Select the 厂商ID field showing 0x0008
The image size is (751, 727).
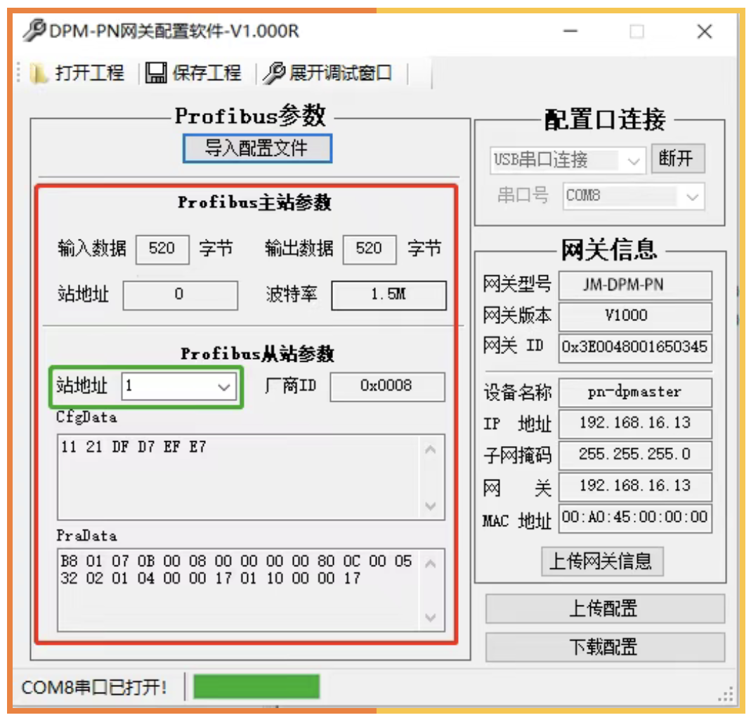(x=387, y=387)
